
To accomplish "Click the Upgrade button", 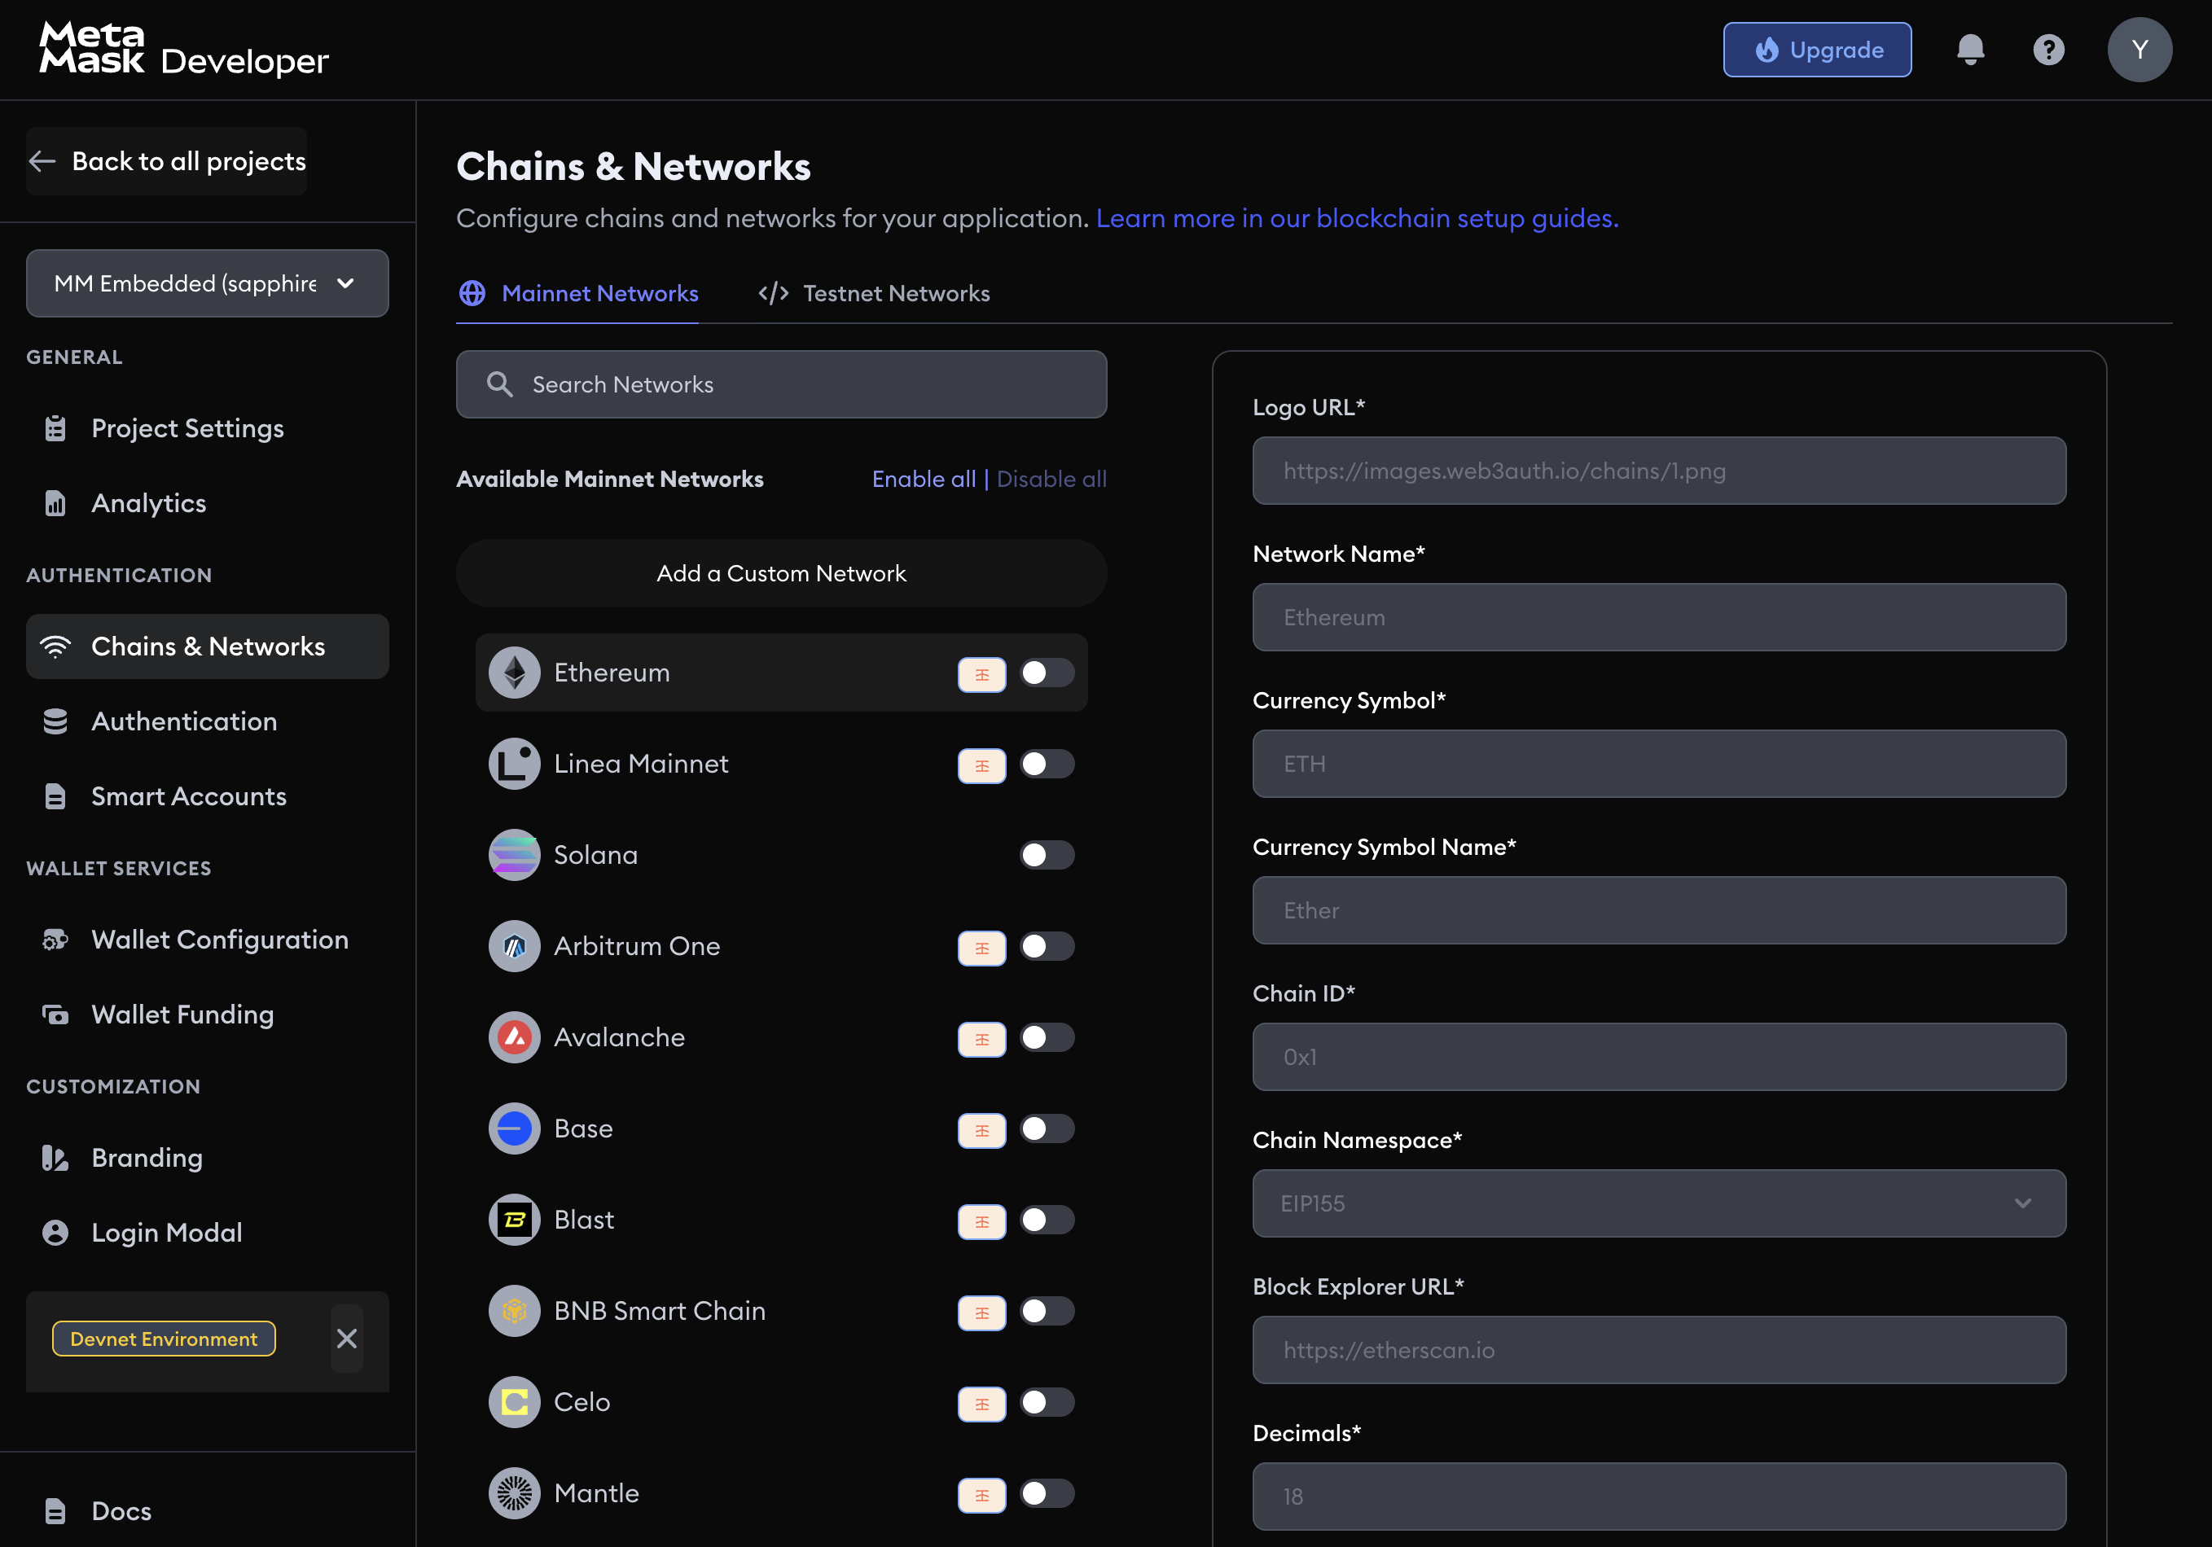I will pyautogui.click(x=1817, y=49).
